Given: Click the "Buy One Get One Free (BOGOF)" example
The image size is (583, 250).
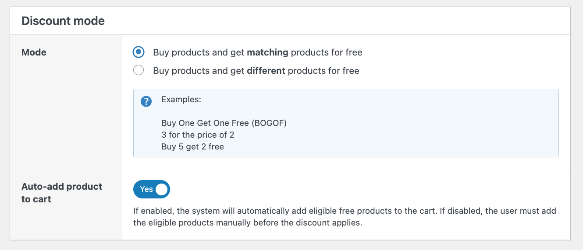Looking at the screenshot, I should [x=224, y=123].
